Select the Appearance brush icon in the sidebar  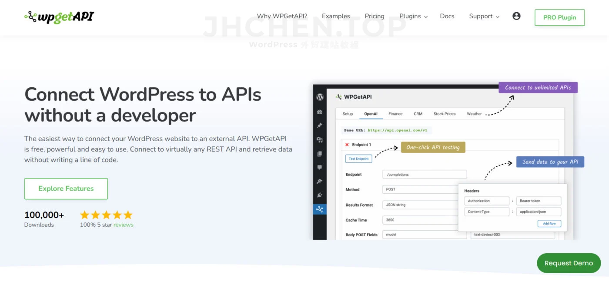[x=320, y=182]
